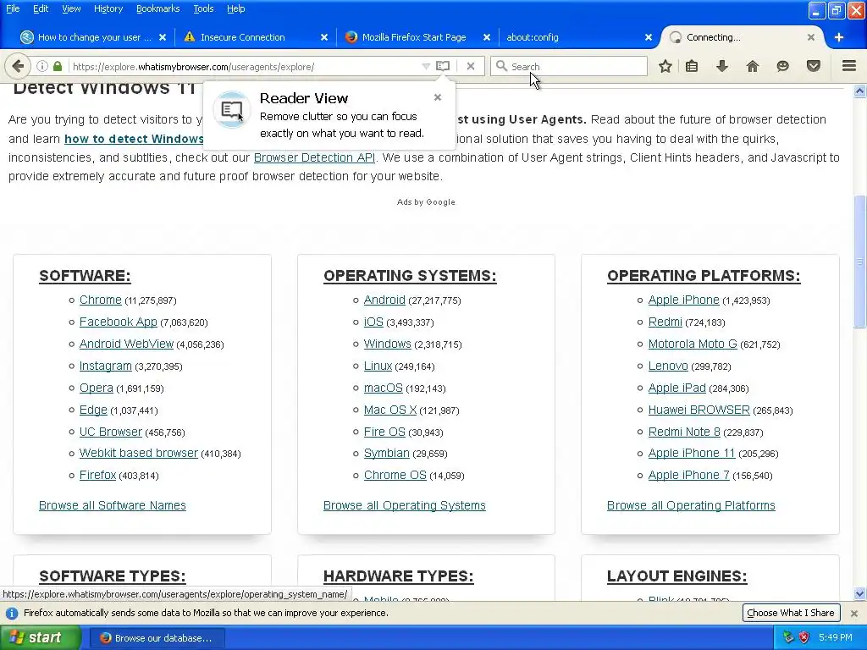Open the Redmi Note 8 link
Screen dimensions: 867x650
coord(684,432)
